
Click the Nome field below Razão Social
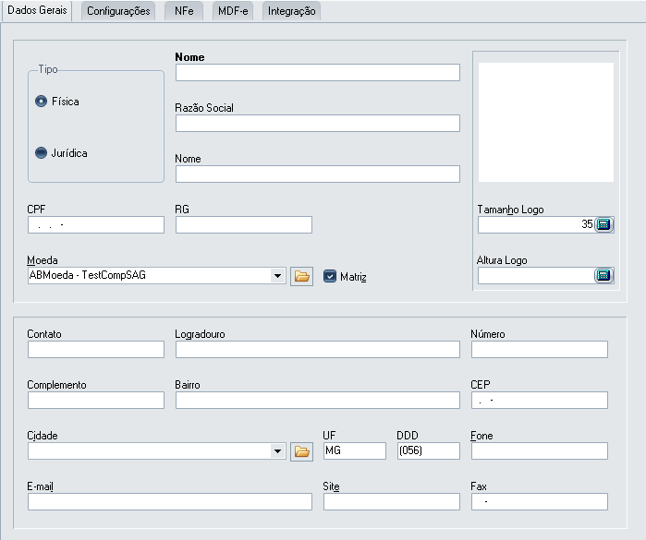(x=318, y=174)
